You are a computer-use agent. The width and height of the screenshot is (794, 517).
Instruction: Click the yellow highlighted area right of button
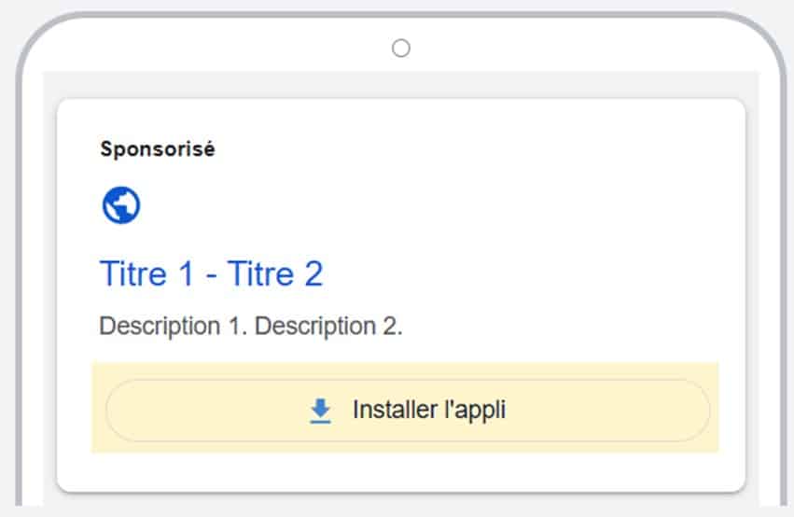click(715, 410)
